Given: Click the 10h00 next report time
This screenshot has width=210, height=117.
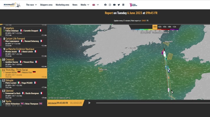Looking at the screenshot, I should (x=144, y=21).
